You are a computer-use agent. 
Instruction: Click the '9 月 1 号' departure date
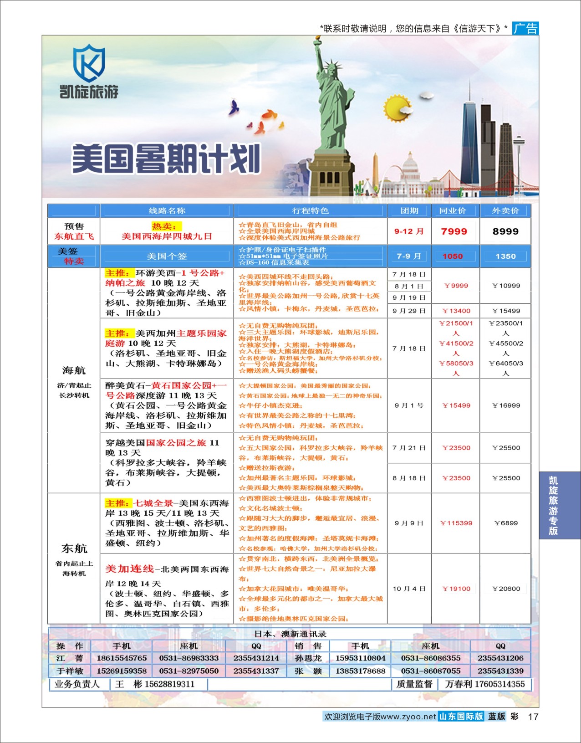[x=409, y=405]
